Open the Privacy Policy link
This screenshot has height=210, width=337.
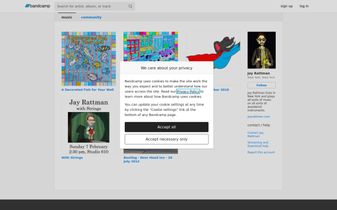[188, 91]
